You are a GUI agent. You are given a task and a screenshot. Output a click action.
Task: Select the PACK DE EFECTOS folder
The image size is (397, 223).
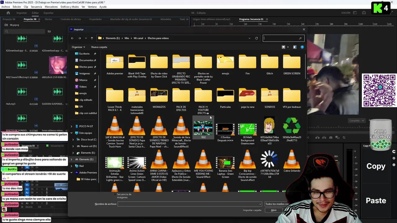pyautogui.click(x=181, y=100)
